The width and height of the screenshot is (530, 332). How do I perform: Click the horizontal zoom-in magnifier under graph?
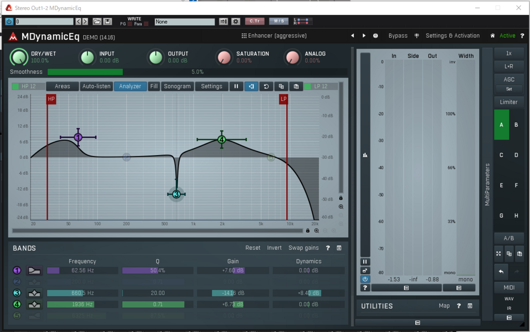[x=316, y=231]
